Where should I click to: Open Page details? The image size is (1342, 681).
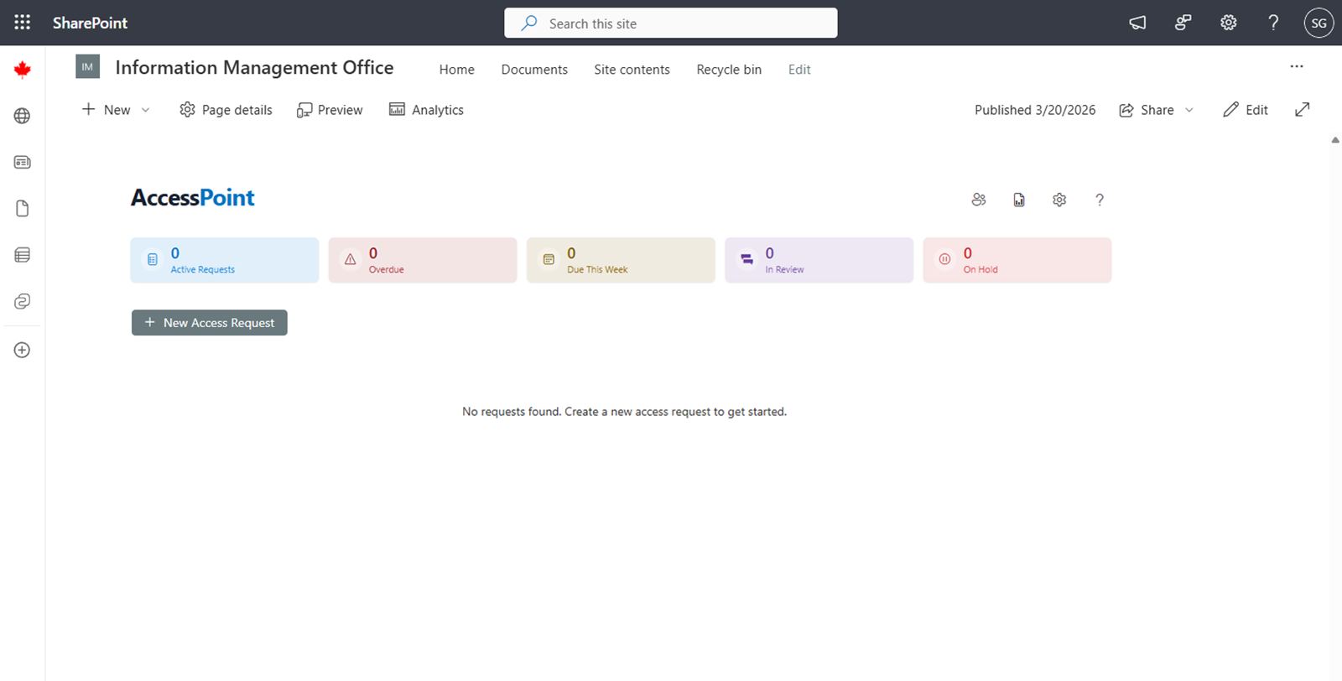coord(226,110)
